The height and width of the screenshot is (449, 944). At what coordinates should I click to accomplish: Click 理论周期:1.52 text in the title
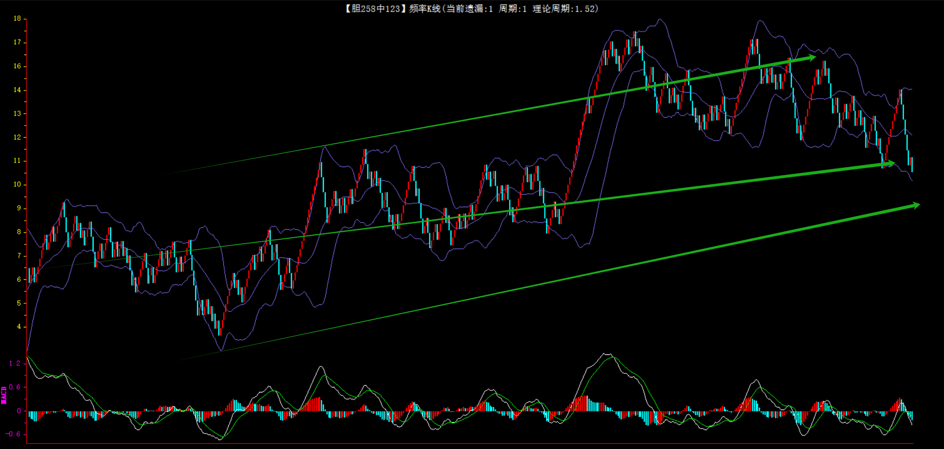tap(565, 9)
